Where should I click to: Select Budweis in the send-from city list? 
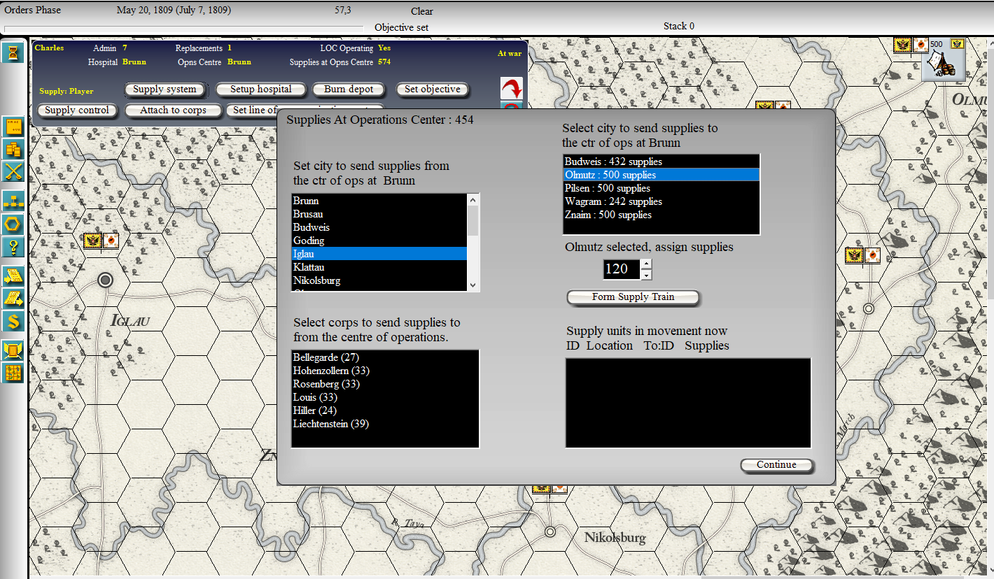point(379,227)
